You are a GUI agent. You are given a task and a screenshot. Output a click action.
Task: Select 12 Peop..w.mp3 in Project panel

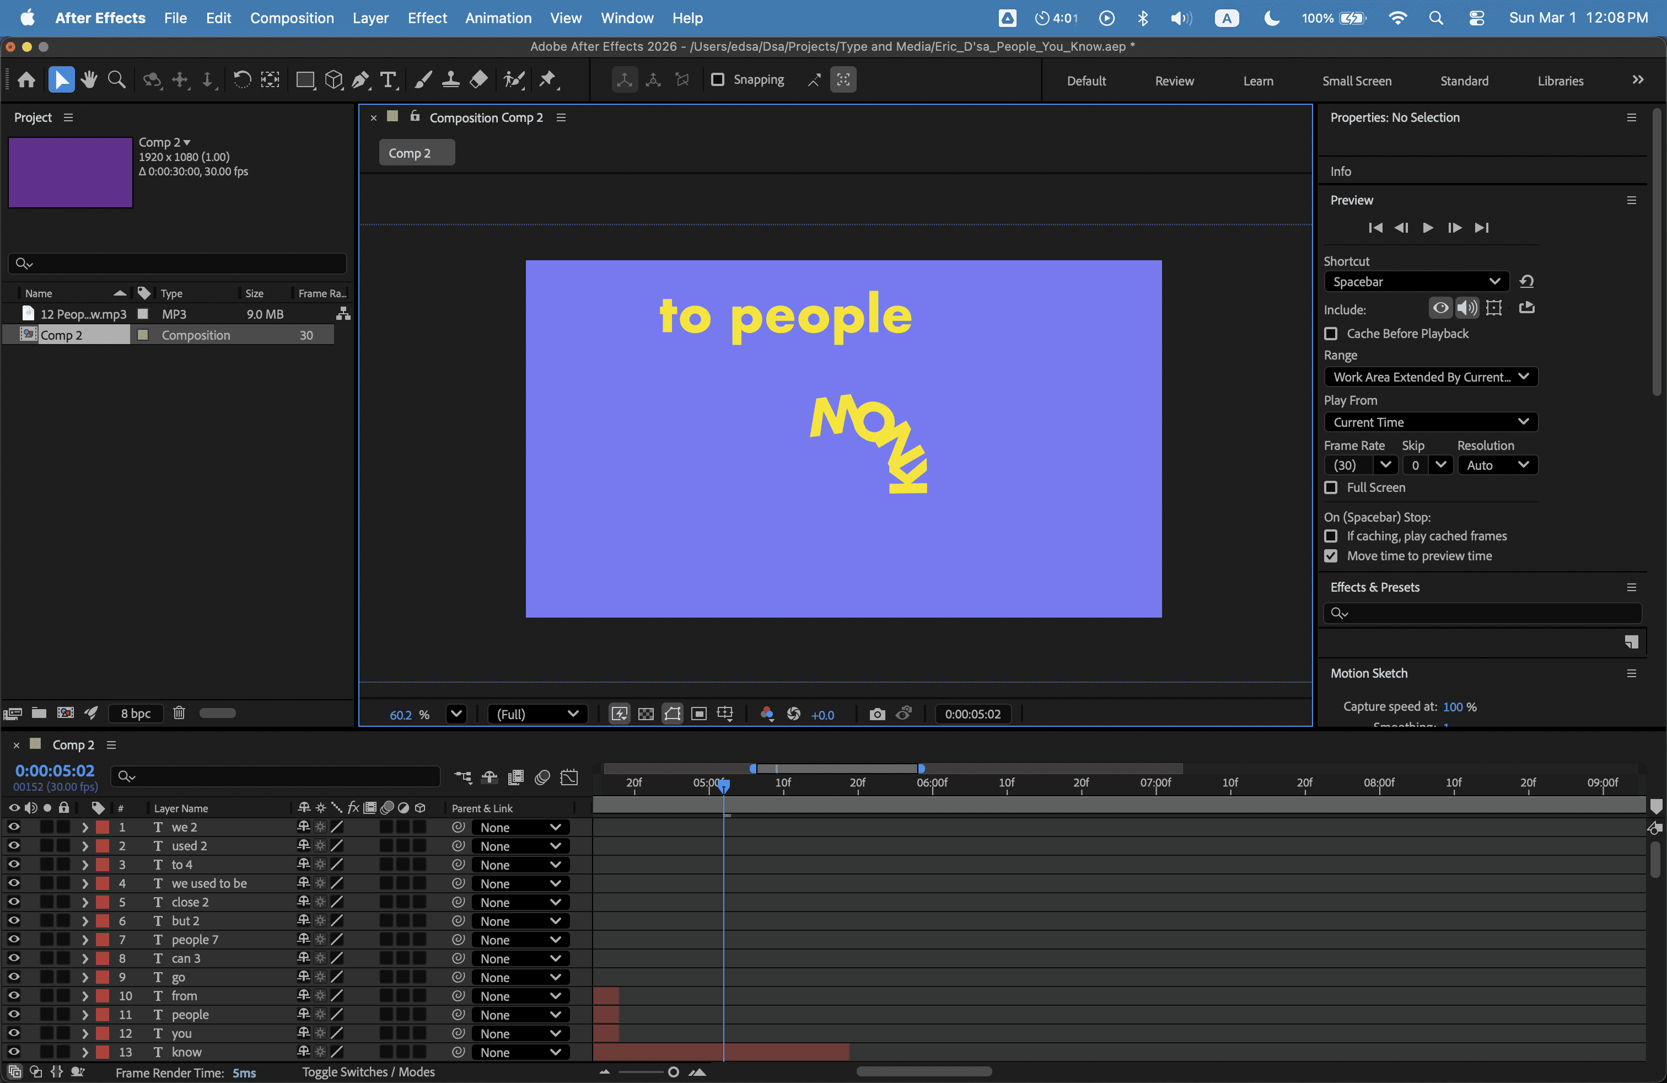click(83, 314)
